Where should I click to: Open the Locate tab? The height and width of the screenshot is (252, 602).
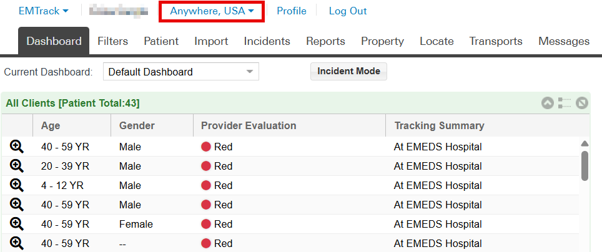[x=437, y=41]
